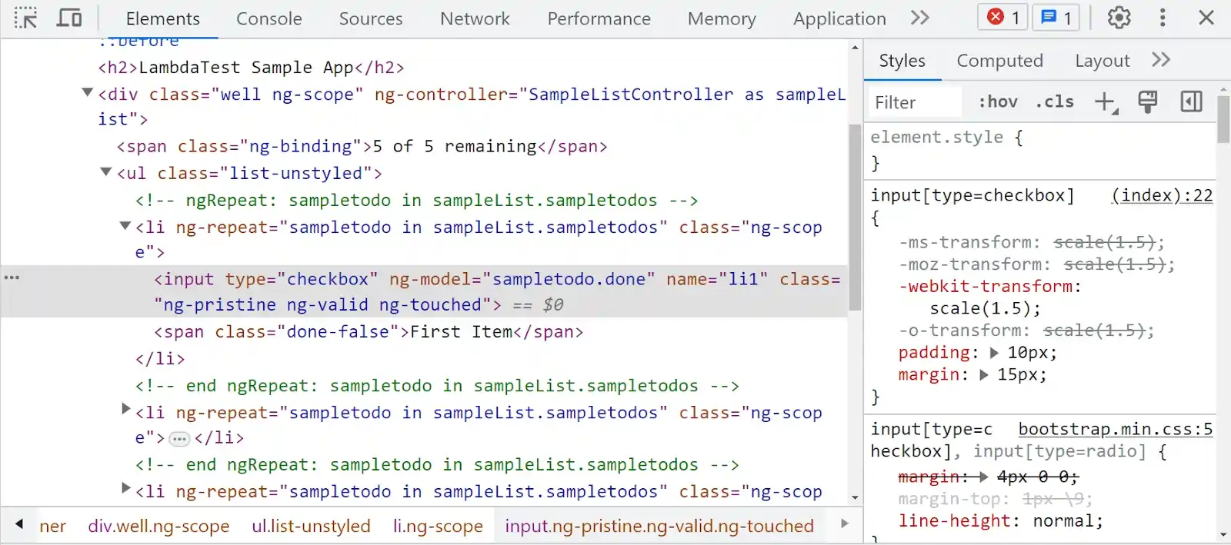Select the closing </li> tag line
1231x545 pixels.
pyautogui.click(x=160, y=359)
